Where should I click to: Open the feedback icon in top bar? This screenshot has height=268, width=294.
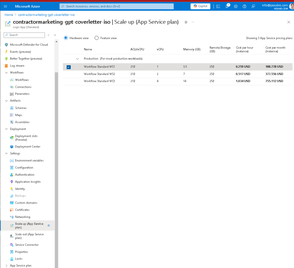pos(253,6)
